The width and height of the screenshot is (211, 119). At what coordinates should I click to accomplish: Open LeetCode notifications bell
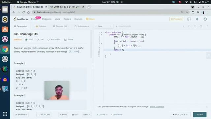pos(197,19)
